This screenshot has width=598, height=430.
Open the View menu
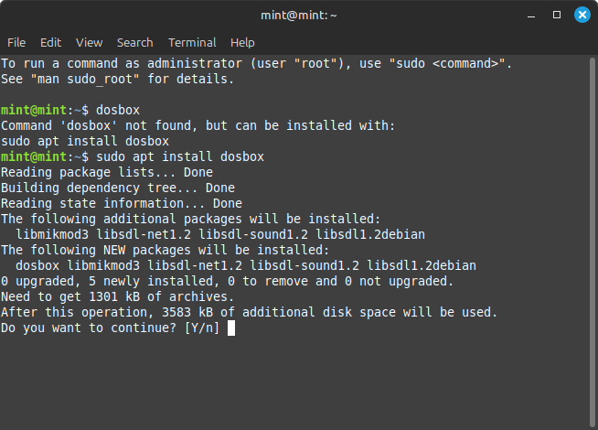pos(89,42)
